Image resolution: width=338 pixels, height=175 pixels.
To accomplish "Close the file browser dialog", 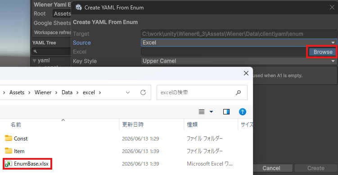I will (246, 73).
